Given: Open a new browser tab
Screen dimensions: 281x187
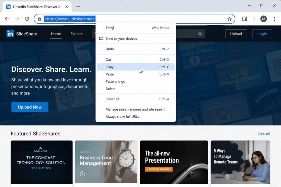Looking at the screenshot, I should (x=78, y=7).
